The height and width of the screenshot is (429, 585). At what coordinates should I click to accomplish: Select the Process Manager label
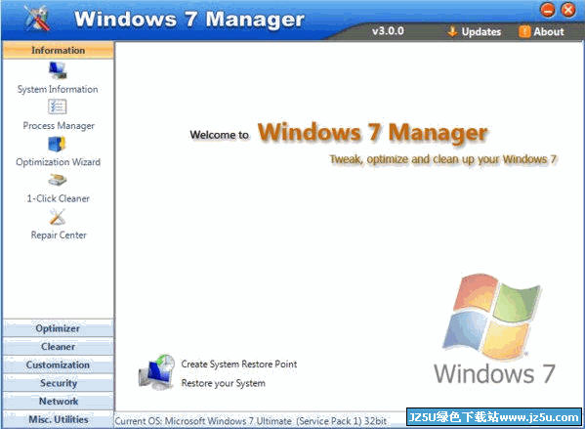(x=59, y=126)
